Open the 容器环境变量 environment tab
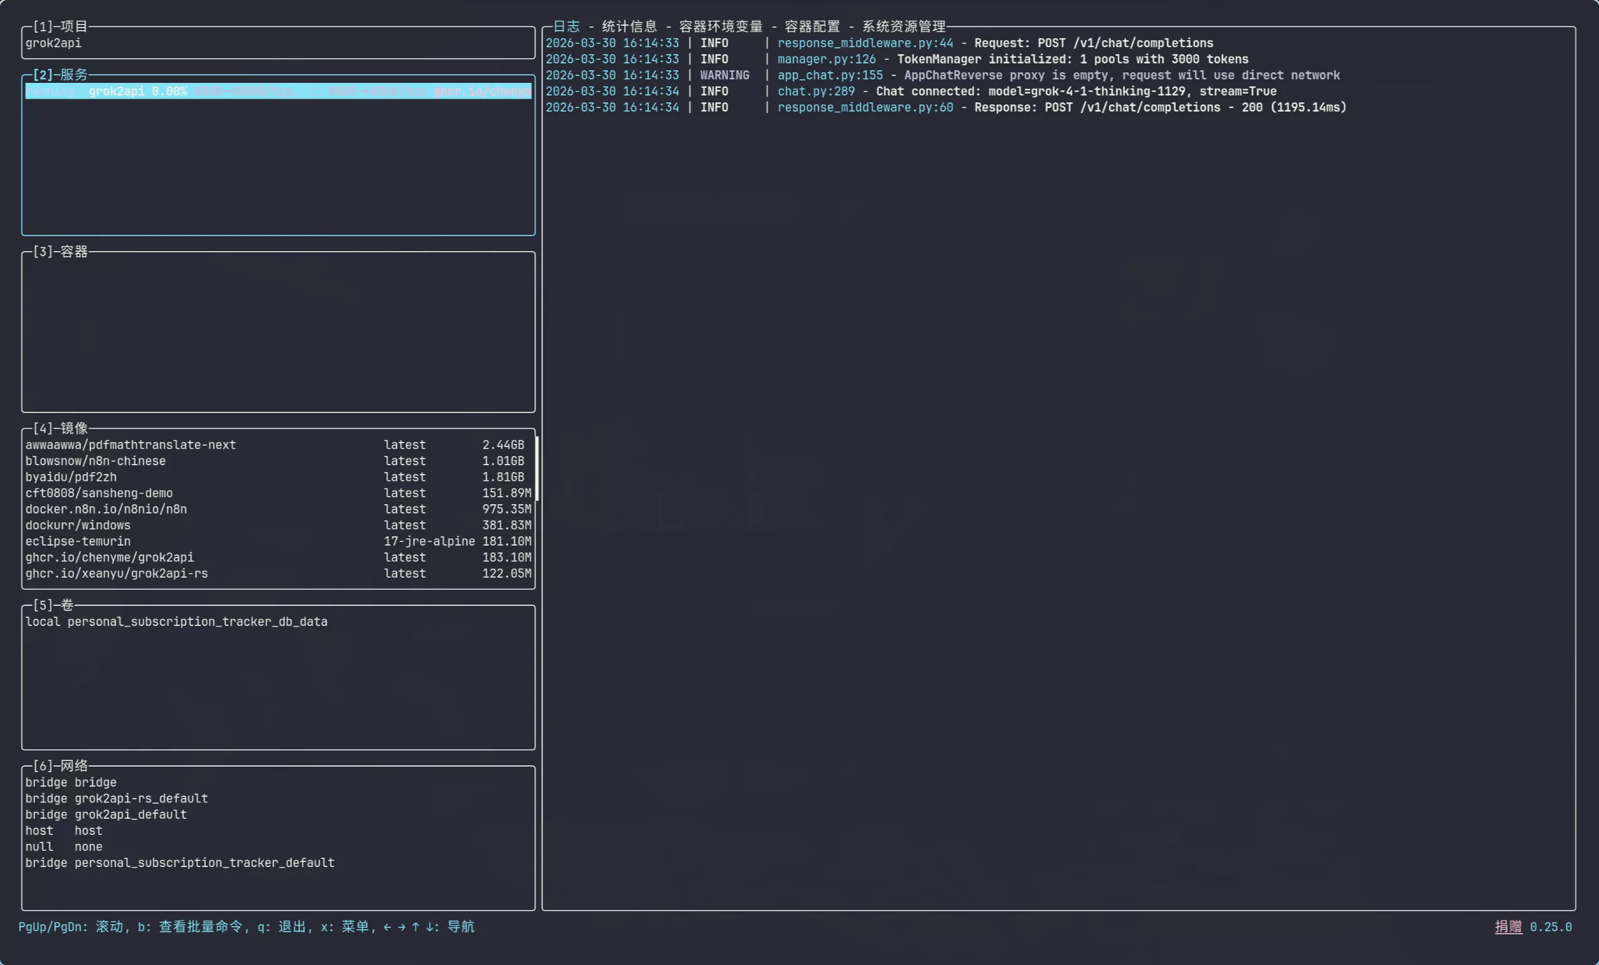Image resolution: width=1599 pixels, height=965 pixels. click(x=720, y=26)
